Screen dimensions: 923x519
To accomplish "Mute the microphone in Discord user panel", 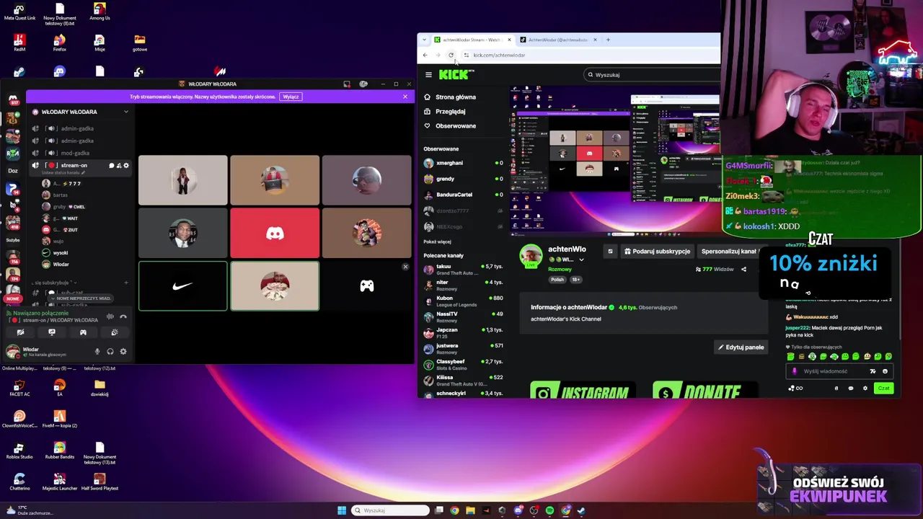I will click(97, 352).
